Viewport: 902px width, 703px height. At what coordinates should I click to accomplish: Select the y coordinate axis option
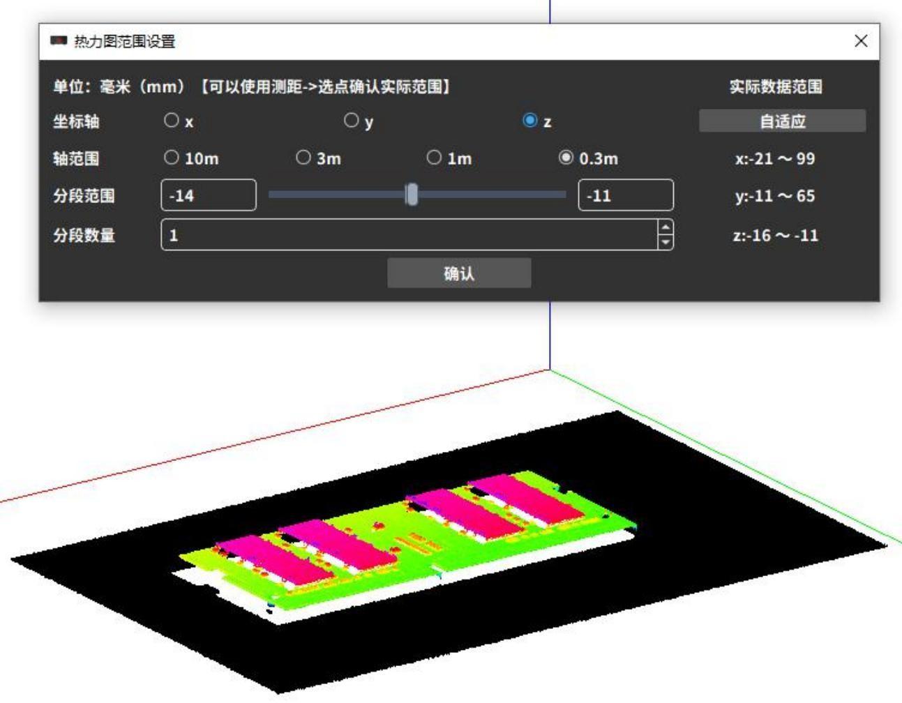352,121
